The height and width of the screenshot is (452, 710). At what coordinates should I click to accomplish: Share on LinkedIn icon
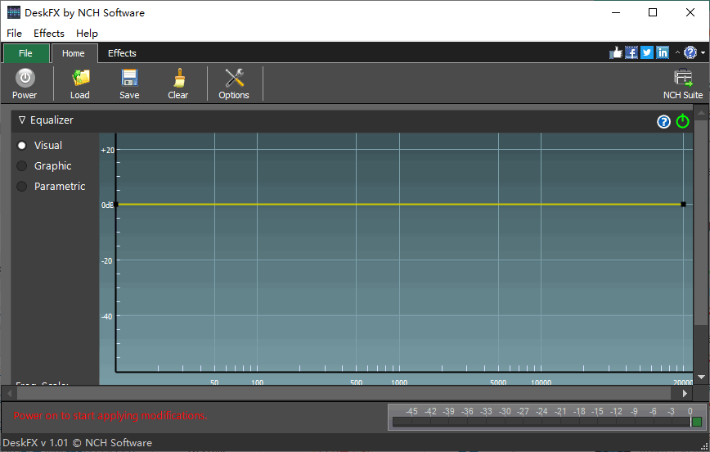(x=663, y=52)
